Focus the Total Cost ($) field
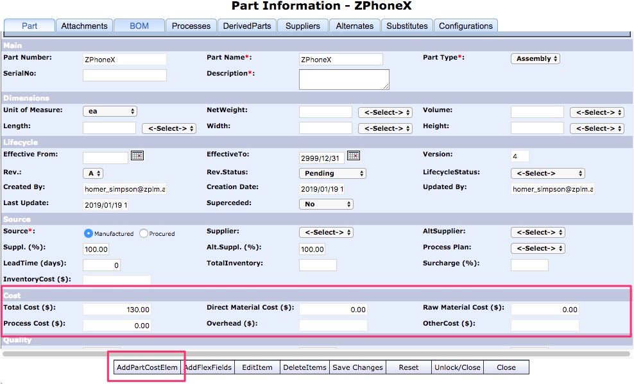The width and height of the screenshot is (634, 384). [x=117, y=309]
